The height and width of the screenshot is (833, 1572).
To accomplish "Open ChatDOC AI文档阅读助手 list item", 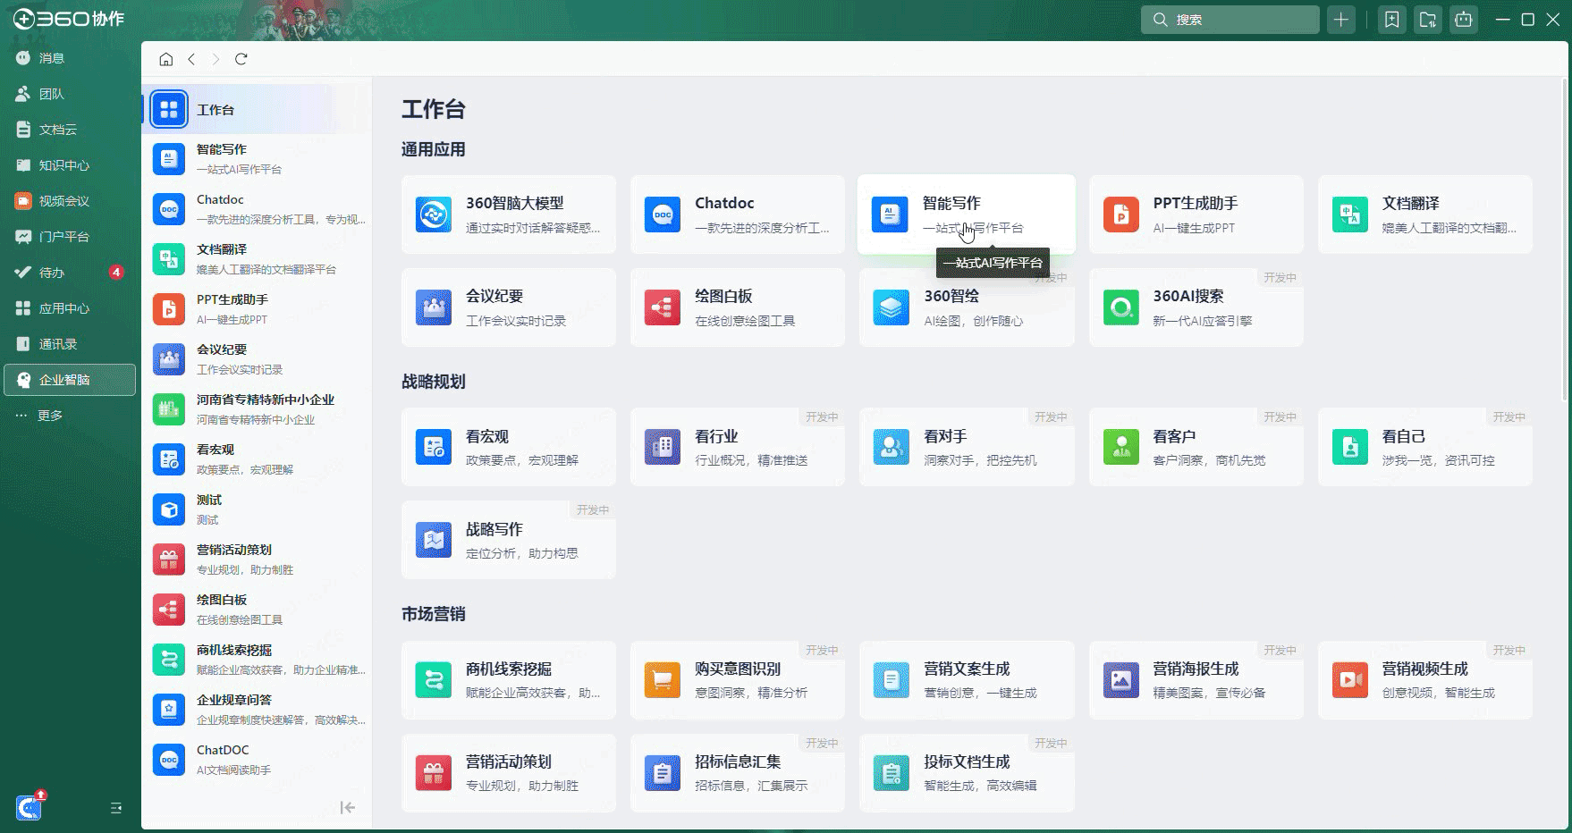I will click(257, 760).
